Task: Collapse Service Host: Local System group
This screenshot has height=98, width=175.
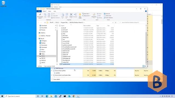Action: 52,75
